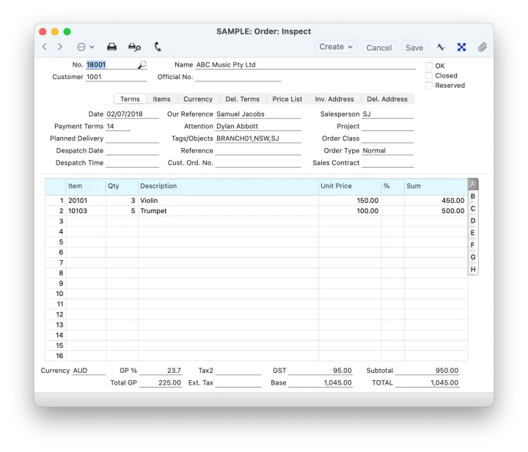Viewport: 528px width, 452px height.
Task: Tick the OK checkbox
Action: click(x=430, y=66)
